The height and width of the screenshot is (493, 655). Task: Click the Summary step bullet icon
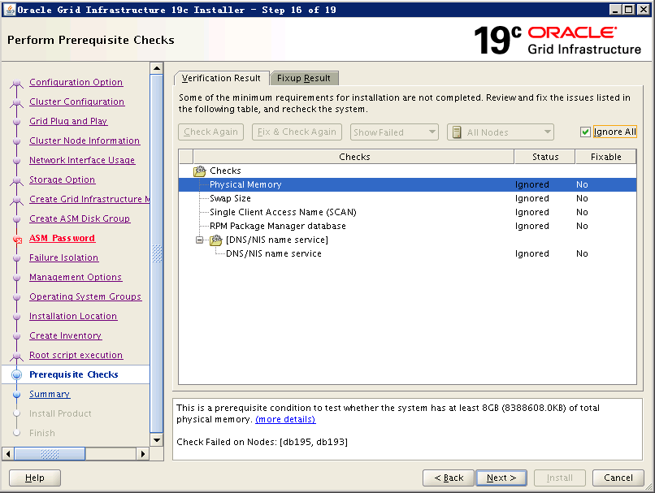pos(17,395)
